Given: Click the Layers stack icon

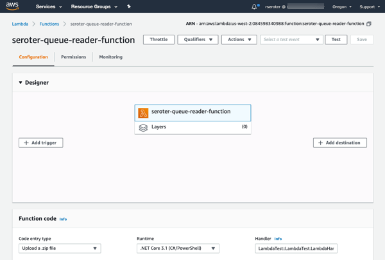Looking at the screenshot, I should tap(143, 127).
